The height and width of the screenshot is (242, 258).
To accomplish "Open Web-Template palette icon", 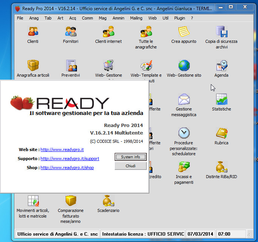I will click(x=146, y=65).
